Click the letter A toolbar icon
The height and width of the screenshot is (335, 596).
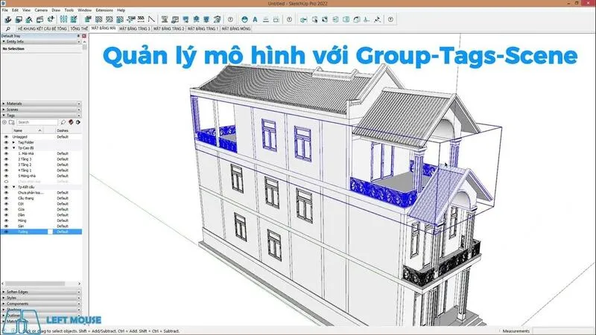255,19
